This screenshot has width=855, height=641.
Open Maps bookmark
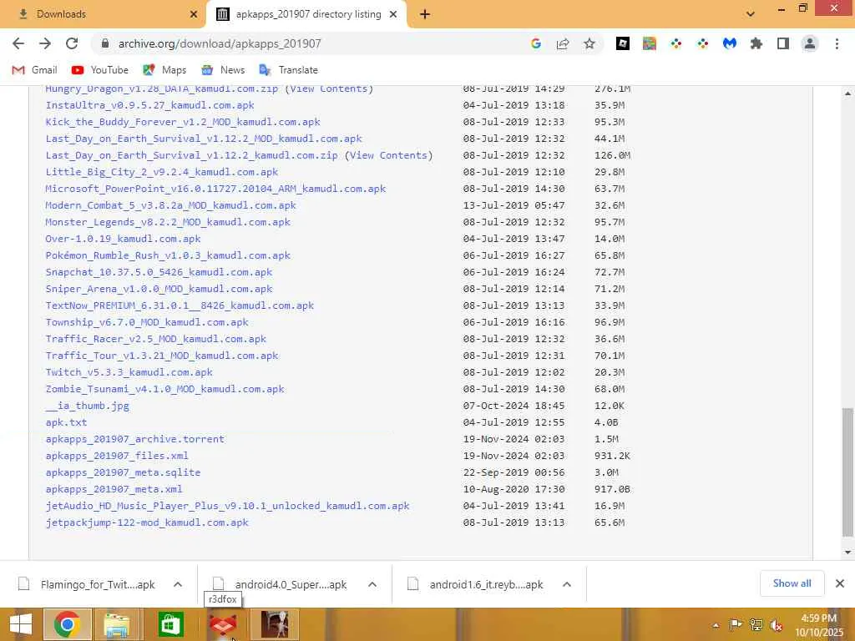(x=164, y=70)
